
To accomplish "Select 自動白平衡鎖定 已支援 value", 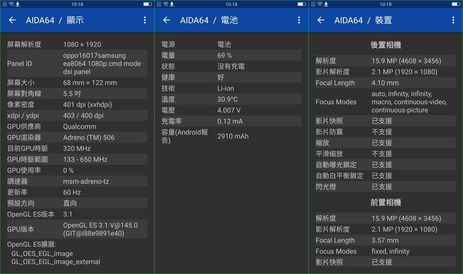I will tap(382, 175).
